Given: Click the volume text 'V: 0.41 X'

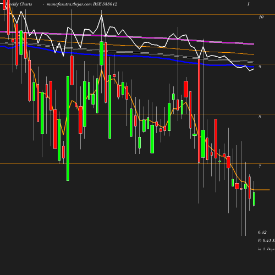Looking at the screenshot, I should tap(266, 240).
